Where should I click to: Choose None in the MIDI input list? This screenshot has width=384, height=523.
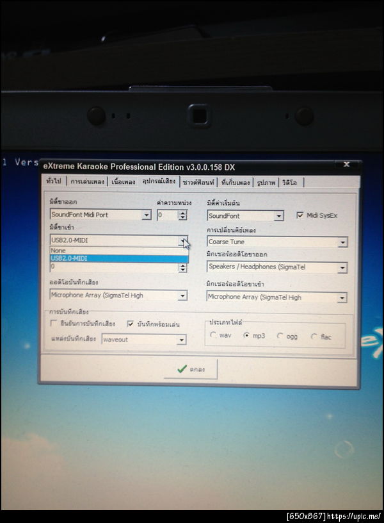(x=119, y=251)
